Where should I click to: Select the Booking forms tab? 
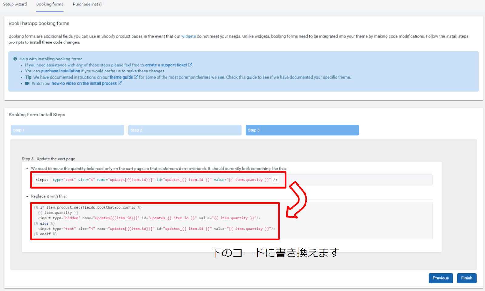[50, 4]
